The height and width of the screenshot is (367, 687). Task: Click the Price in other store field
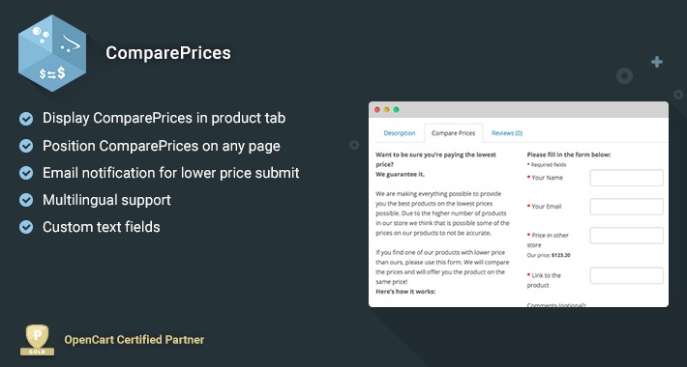coord(627,236)
